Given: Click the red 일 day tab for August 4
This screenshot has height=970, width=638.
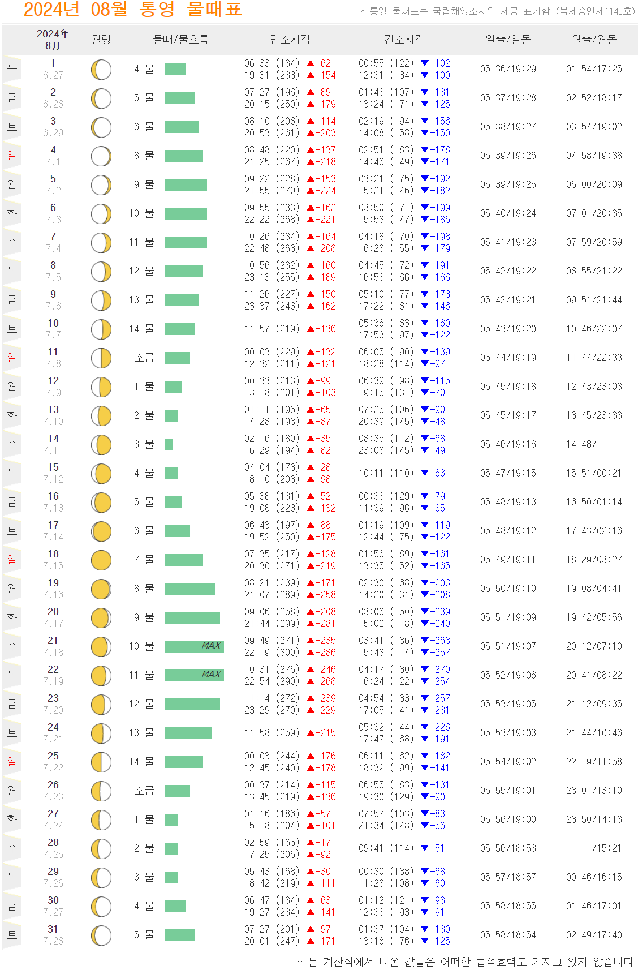Looking at the screenshot, I should click(x=12, y=155).
